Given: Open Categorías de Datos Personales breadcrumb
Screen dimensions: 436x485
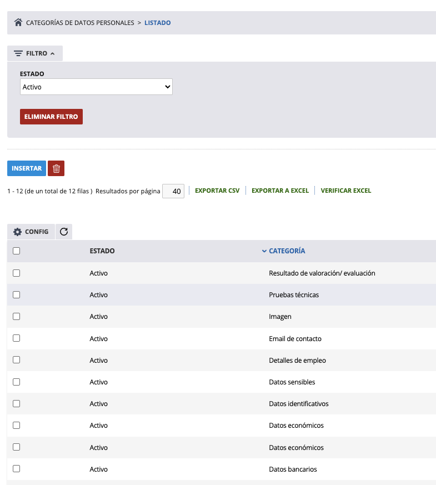Looking at the screenshot, I should pyautogui.click(x=80, y=23).
